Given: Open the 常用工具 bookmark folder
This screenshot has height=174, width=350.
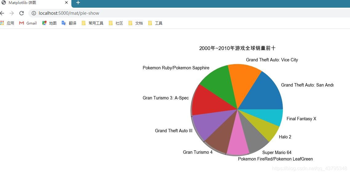Looking at the screenshot, I should coord(93,23).
